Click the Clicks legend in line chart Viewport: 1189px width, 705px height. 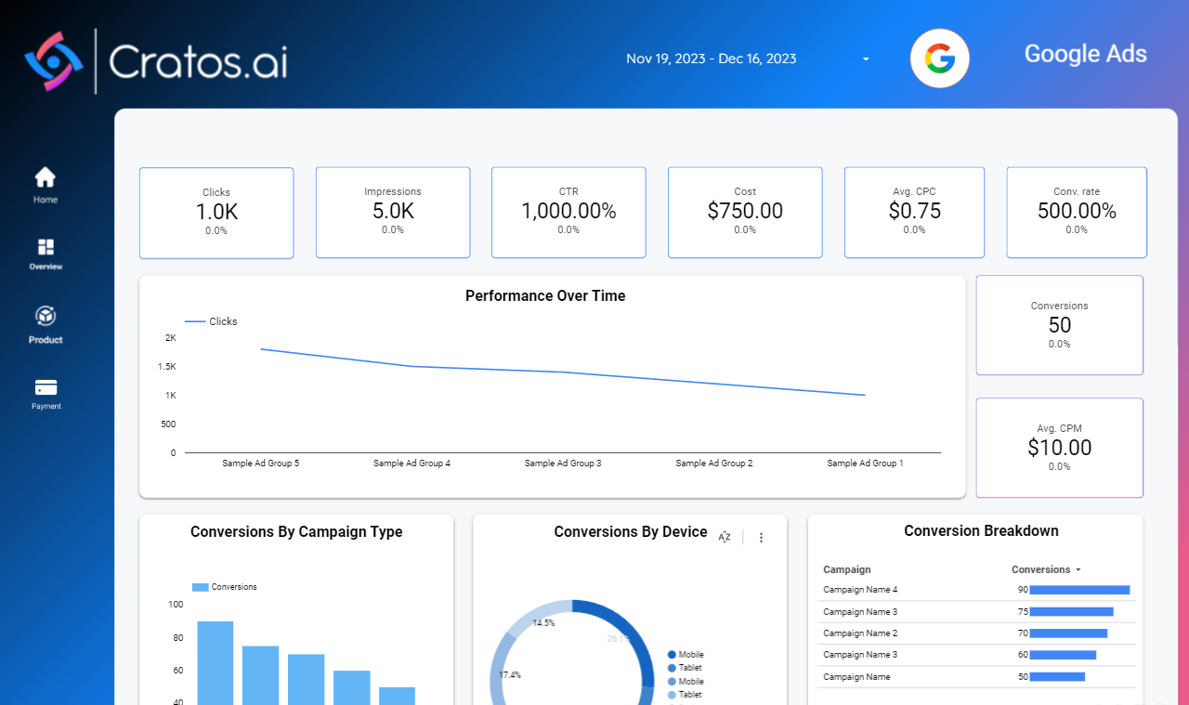211,321
